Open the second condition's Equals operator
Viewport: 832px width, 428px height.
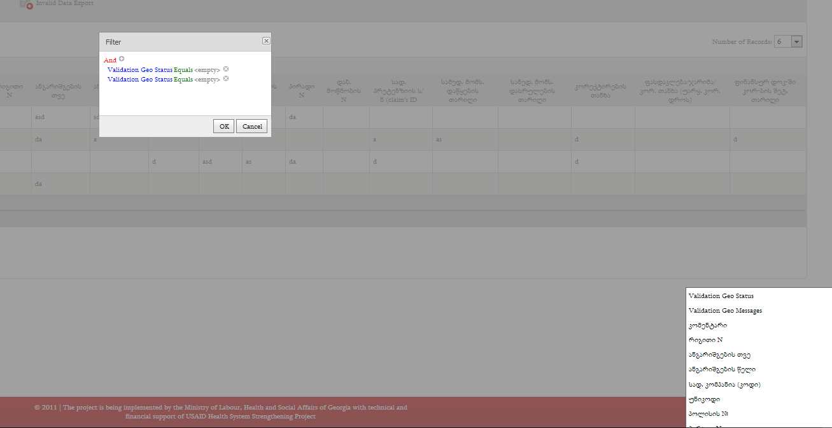(183, 80)
